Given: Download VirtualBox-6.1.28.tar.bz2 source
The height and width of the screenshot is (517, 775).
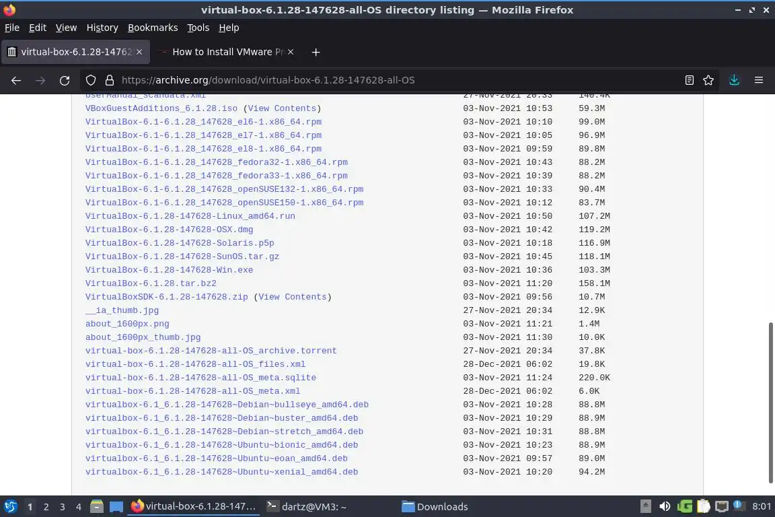Looking at the screenshot, I should (151, 283).
